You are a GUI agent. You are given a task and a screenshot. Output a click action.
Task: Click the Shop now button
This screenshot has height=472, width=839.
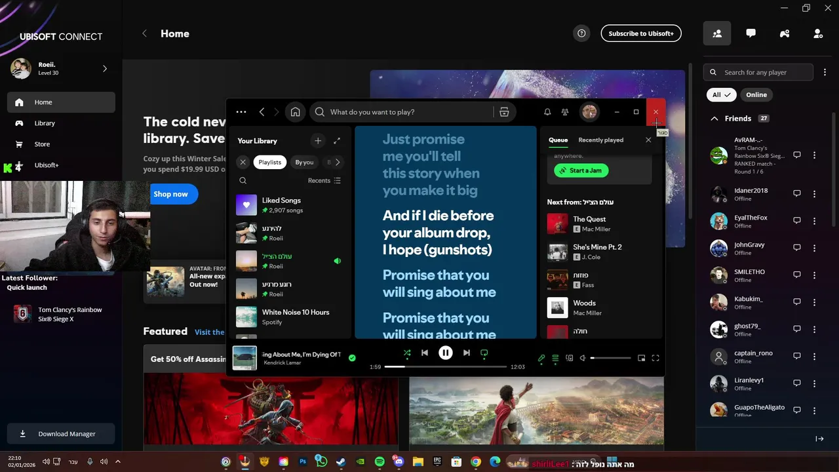[x=170, y=194]
